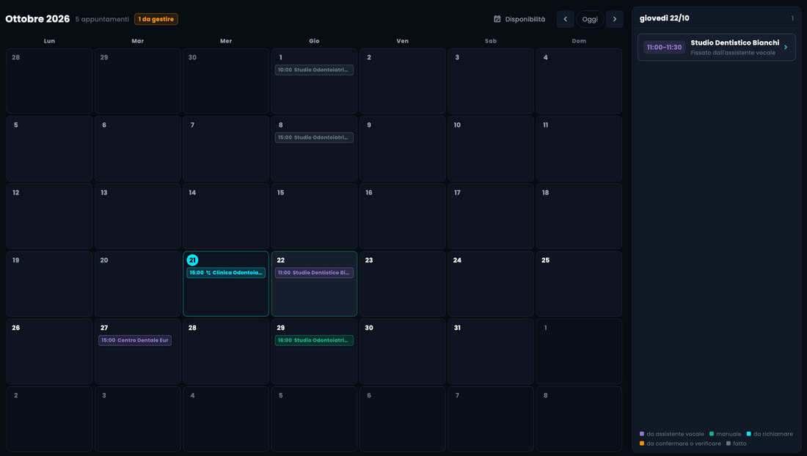Click the 'Ottobre 2026' month title
807x456 pixels.
pos(37,19)
